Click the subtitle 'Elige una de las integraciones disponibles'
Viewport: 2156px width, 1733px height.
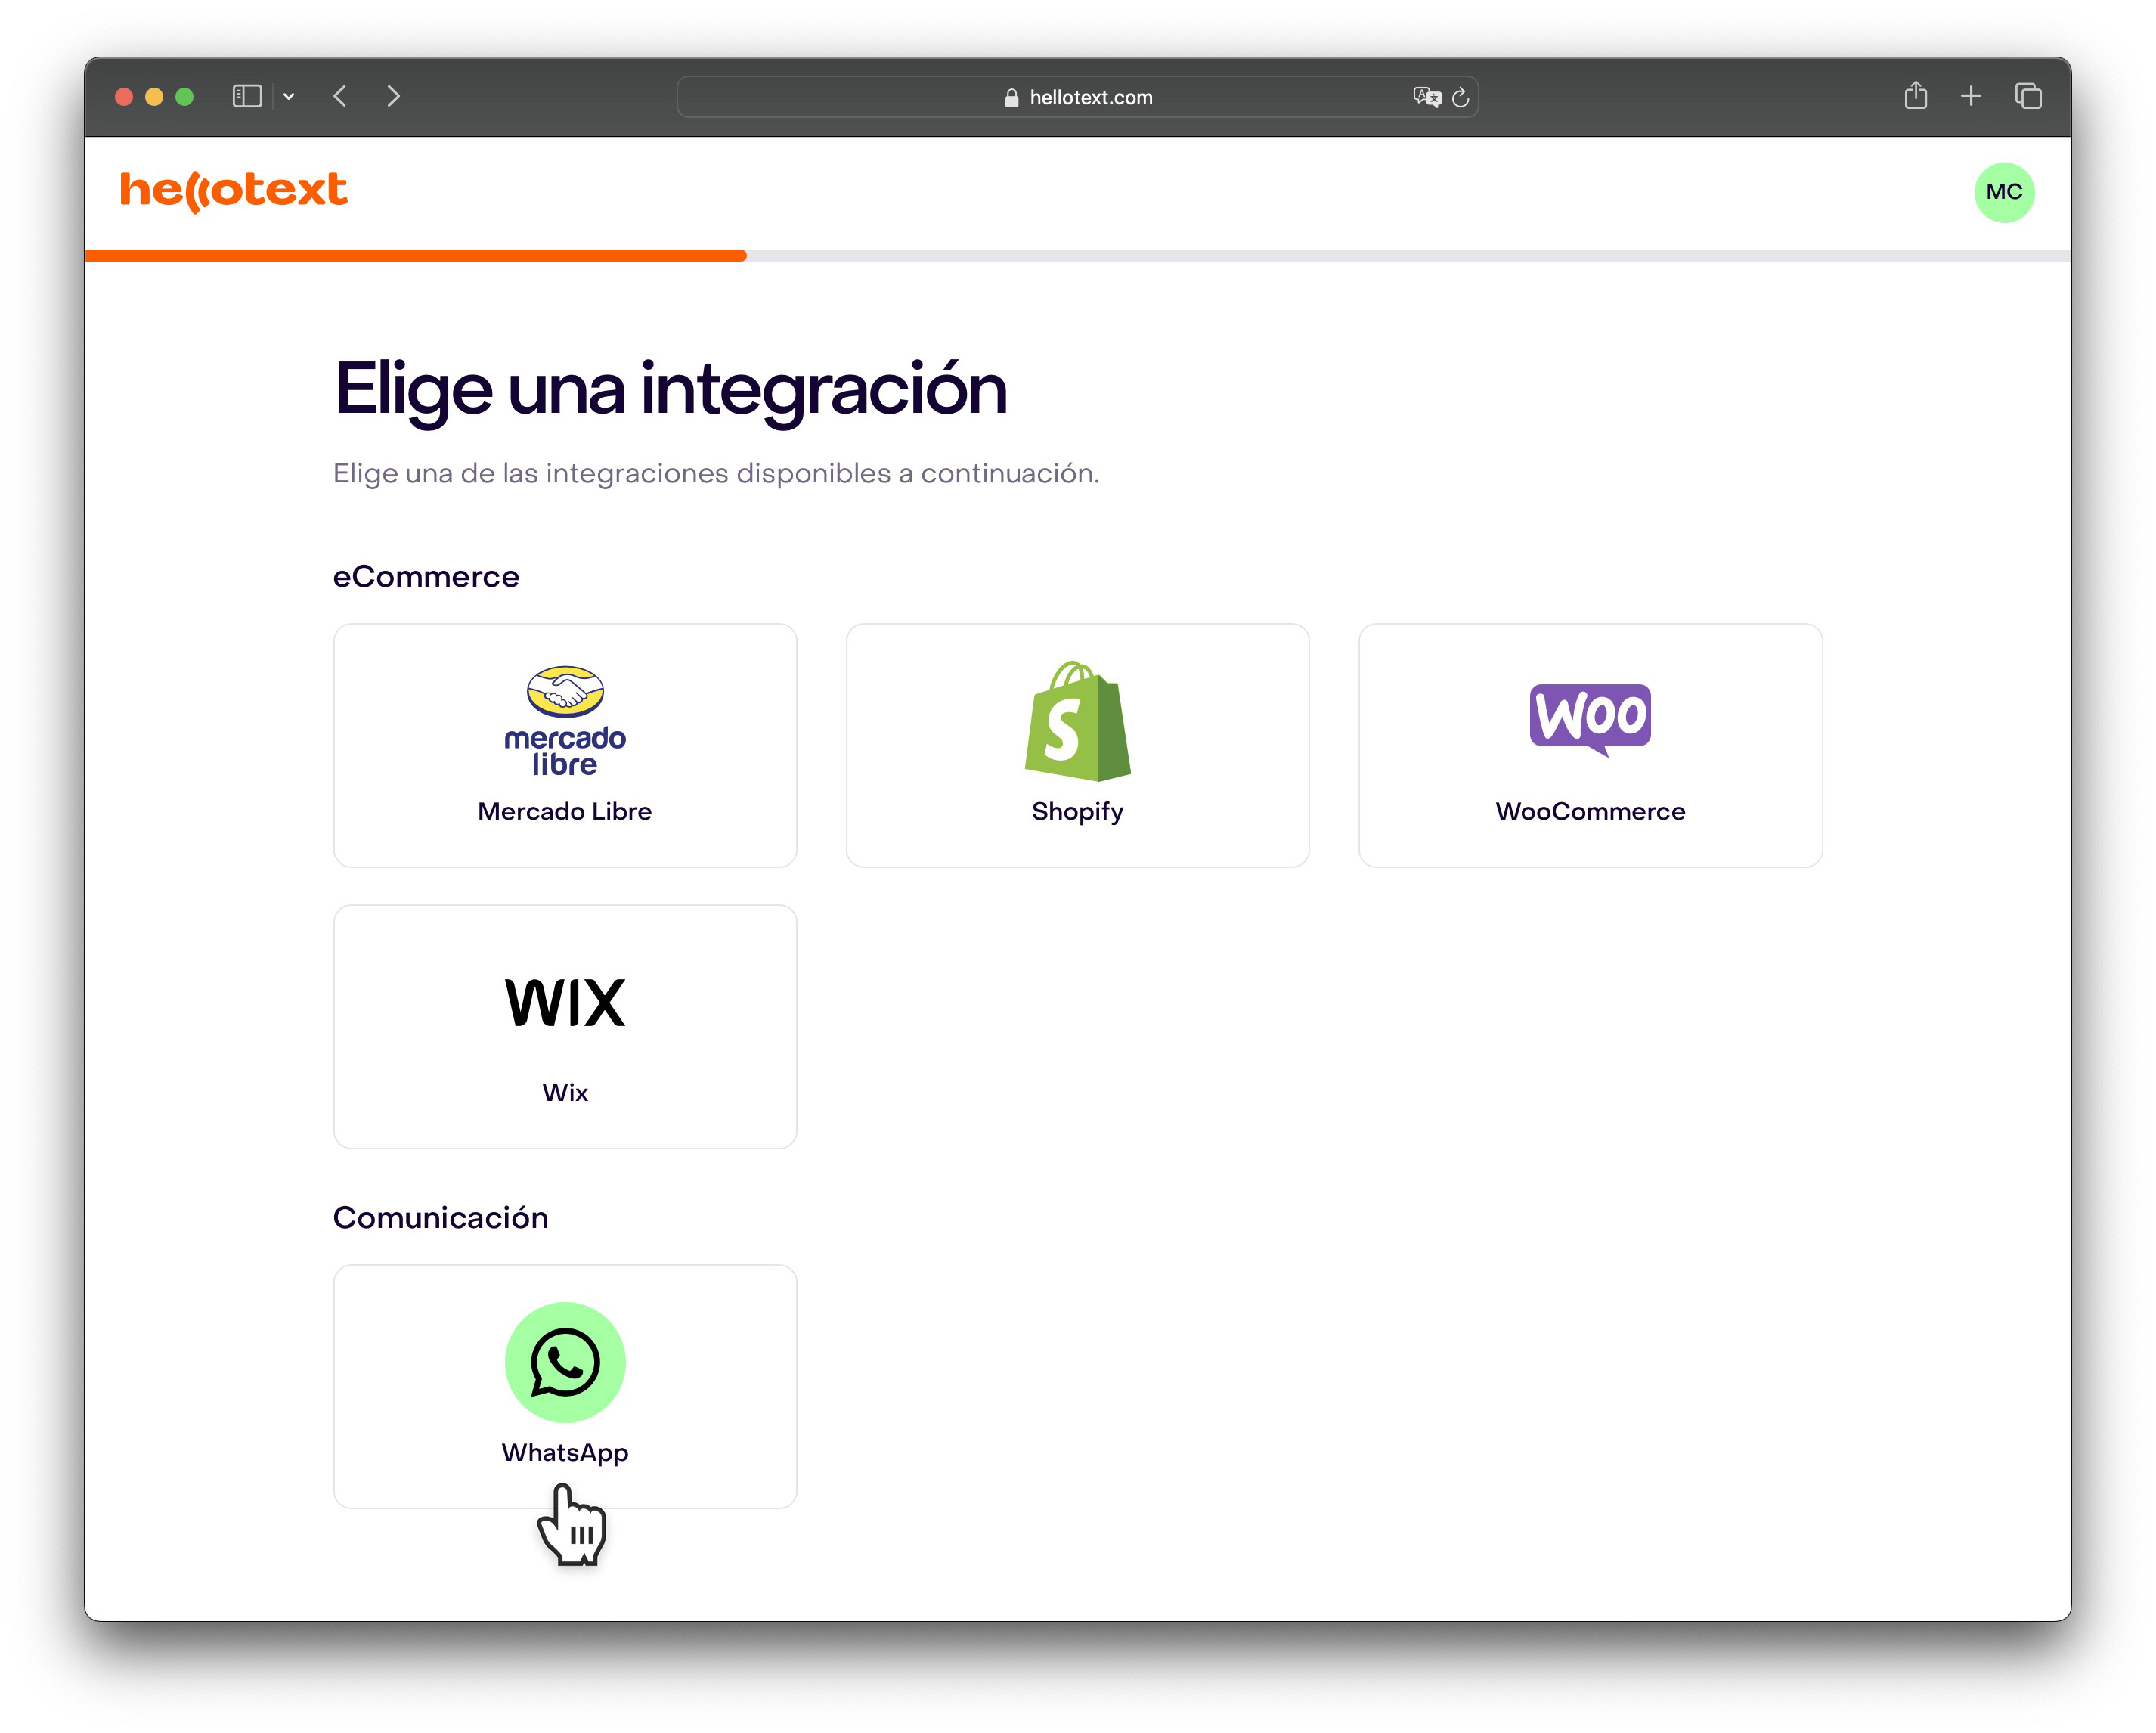716,474
